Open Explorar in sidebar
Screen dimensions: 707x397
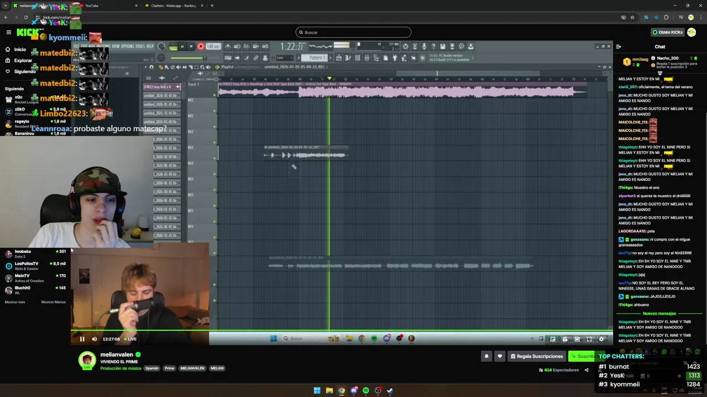point(23,61)
